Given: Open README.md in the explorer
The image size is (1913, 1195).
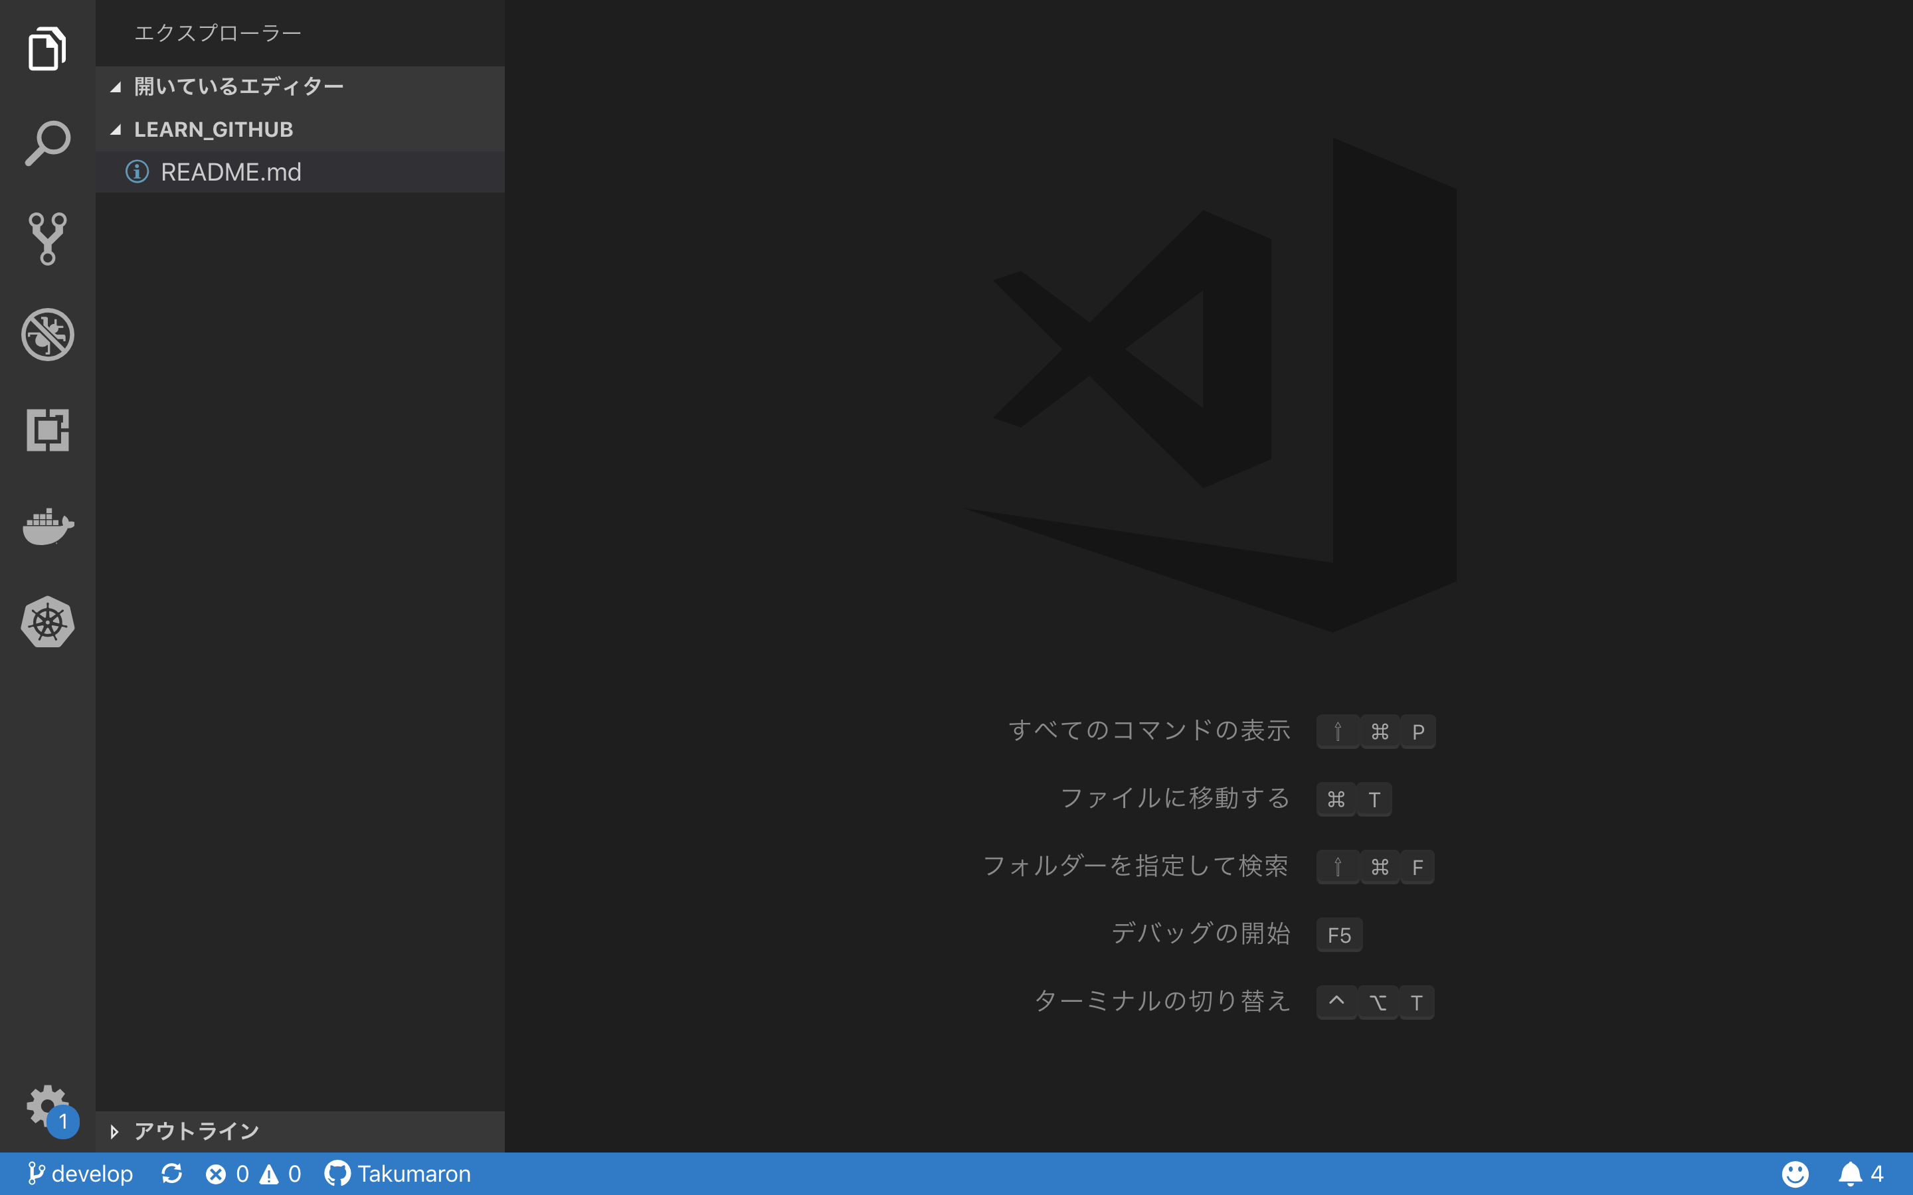Looking at the screenshot, I should pos(300,171).
